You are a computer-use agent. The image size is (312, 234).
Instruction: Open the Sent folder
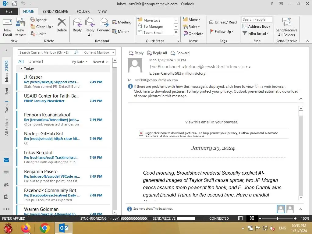[x=7, y=91]
